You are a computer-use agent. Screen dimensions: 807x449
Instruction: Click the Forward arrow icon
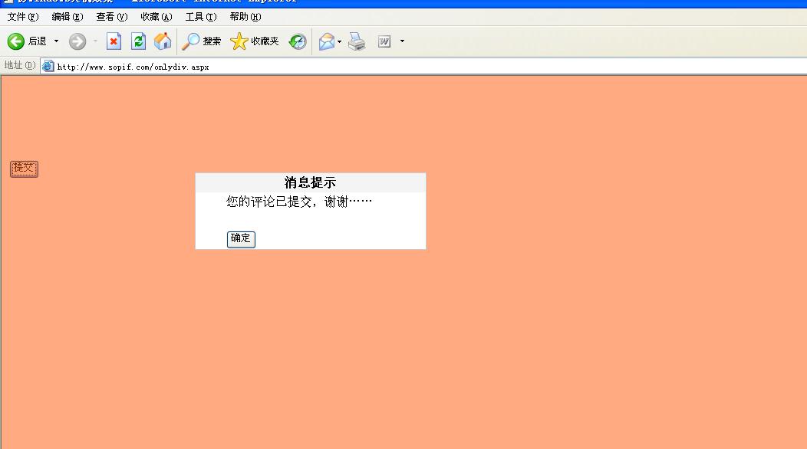pyautogui.click(x=77, y=41)
